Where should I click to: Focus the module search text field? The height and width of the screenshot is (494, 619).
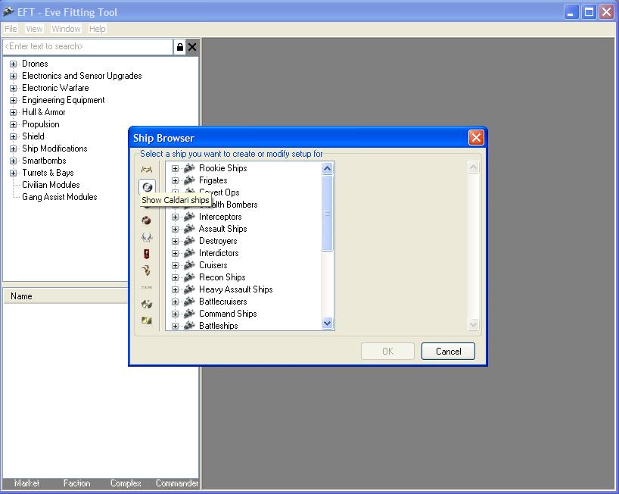click(88, 47)
